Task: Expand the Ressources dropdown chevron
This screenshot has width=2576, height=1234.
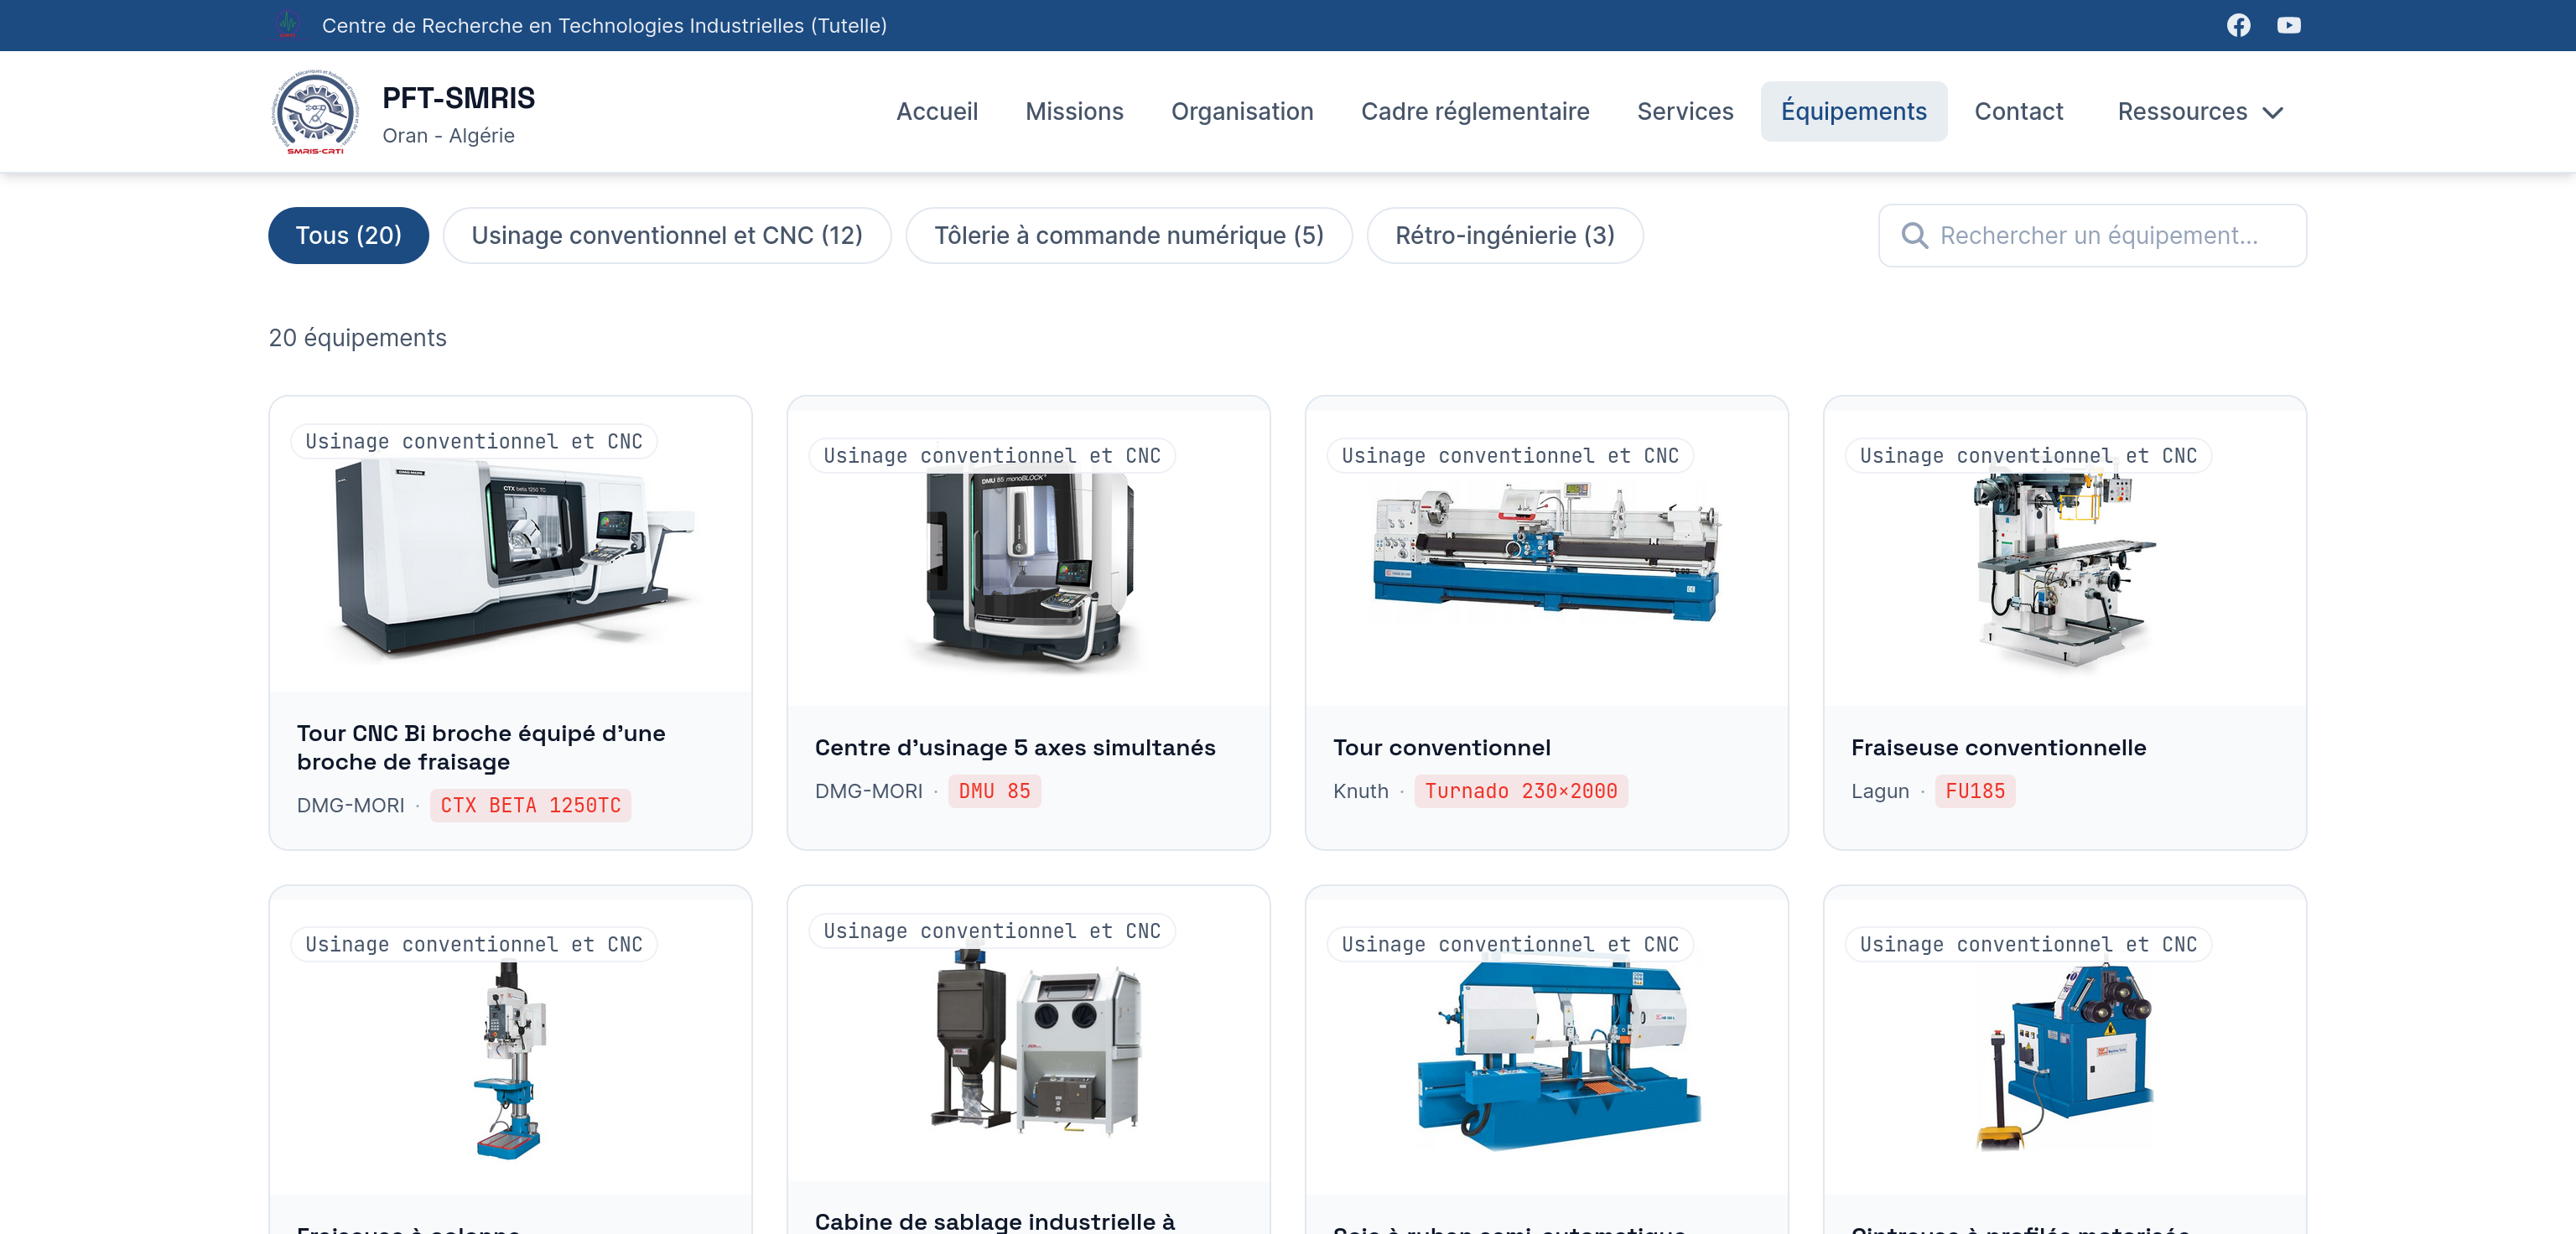Action: click(2273, 112)
